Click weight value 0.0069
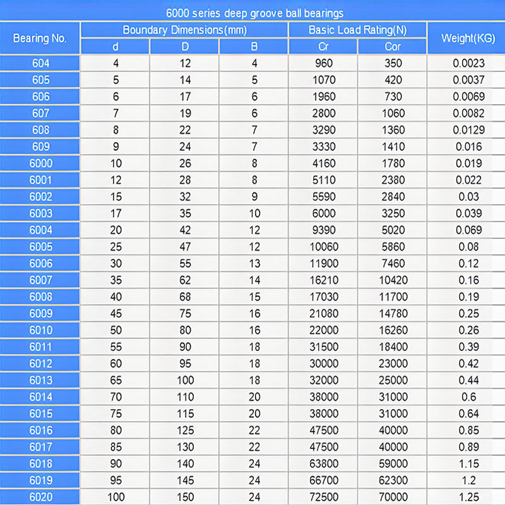Screen dimensions: 505x505 [x=468, y=97]
